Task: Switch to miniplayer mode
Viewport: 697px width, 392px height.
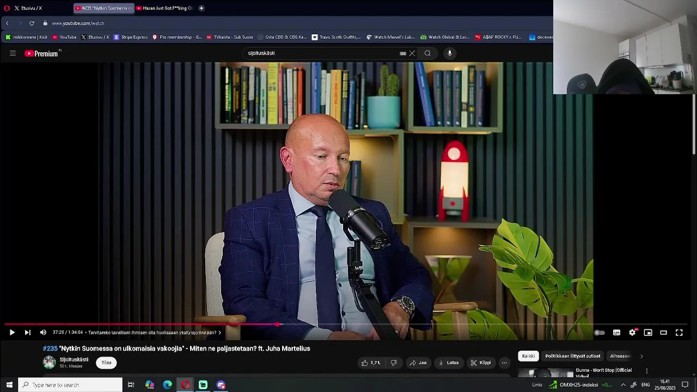Action: point(648,333)
